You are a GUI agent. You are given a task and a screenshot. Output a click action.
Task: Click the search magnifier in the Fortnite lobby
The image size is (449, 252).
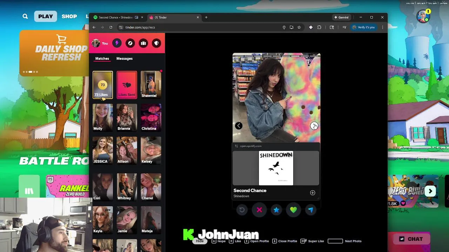point(25,16)
